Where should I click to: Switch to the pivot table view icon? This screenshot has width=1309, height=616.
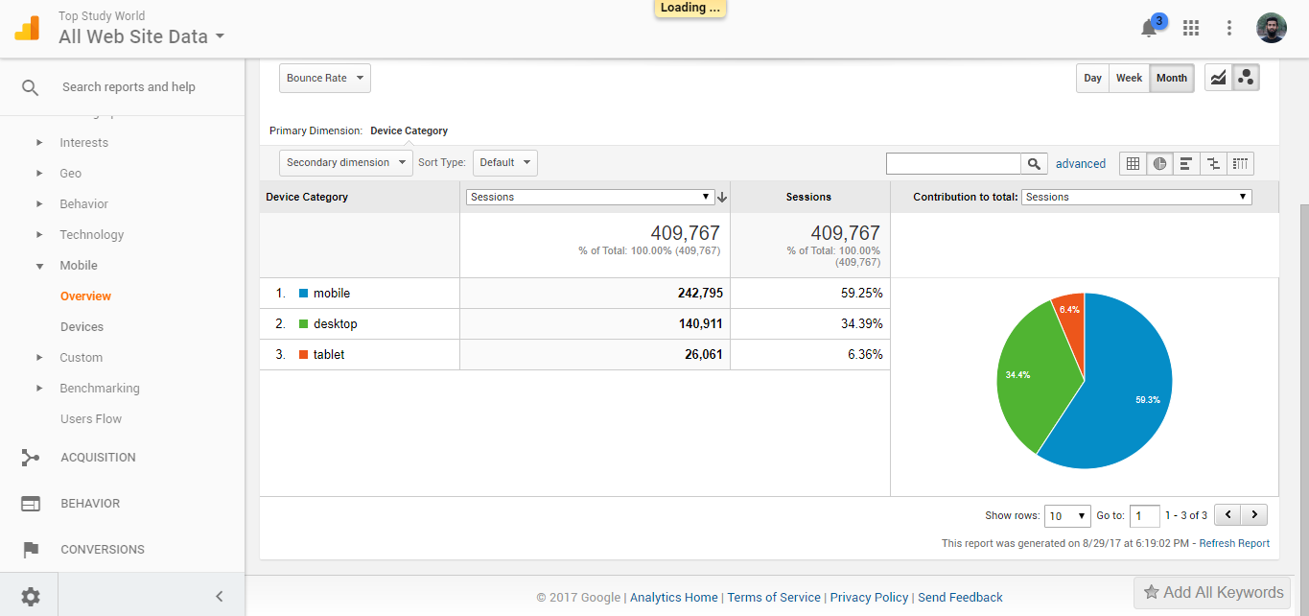click(1240, 163)
